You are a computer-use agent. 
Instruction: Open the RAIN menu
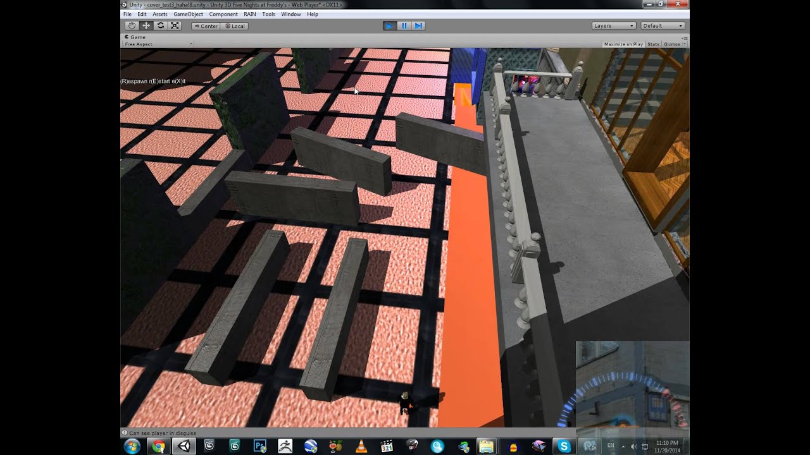(250, 14)
